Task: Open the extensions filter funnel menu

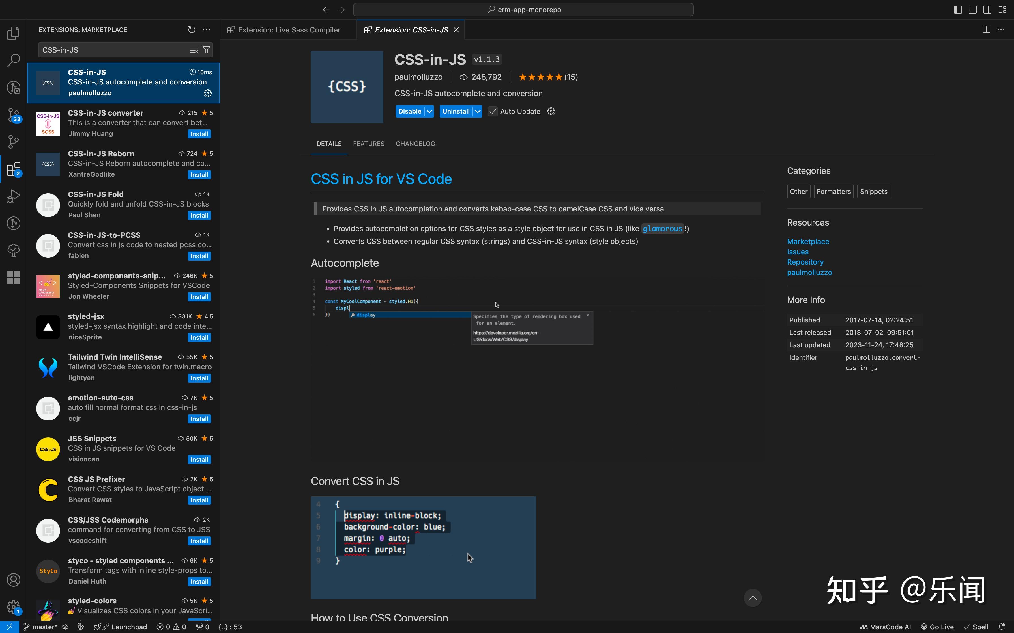Action: pyautogui.click(x=206, y=49)
